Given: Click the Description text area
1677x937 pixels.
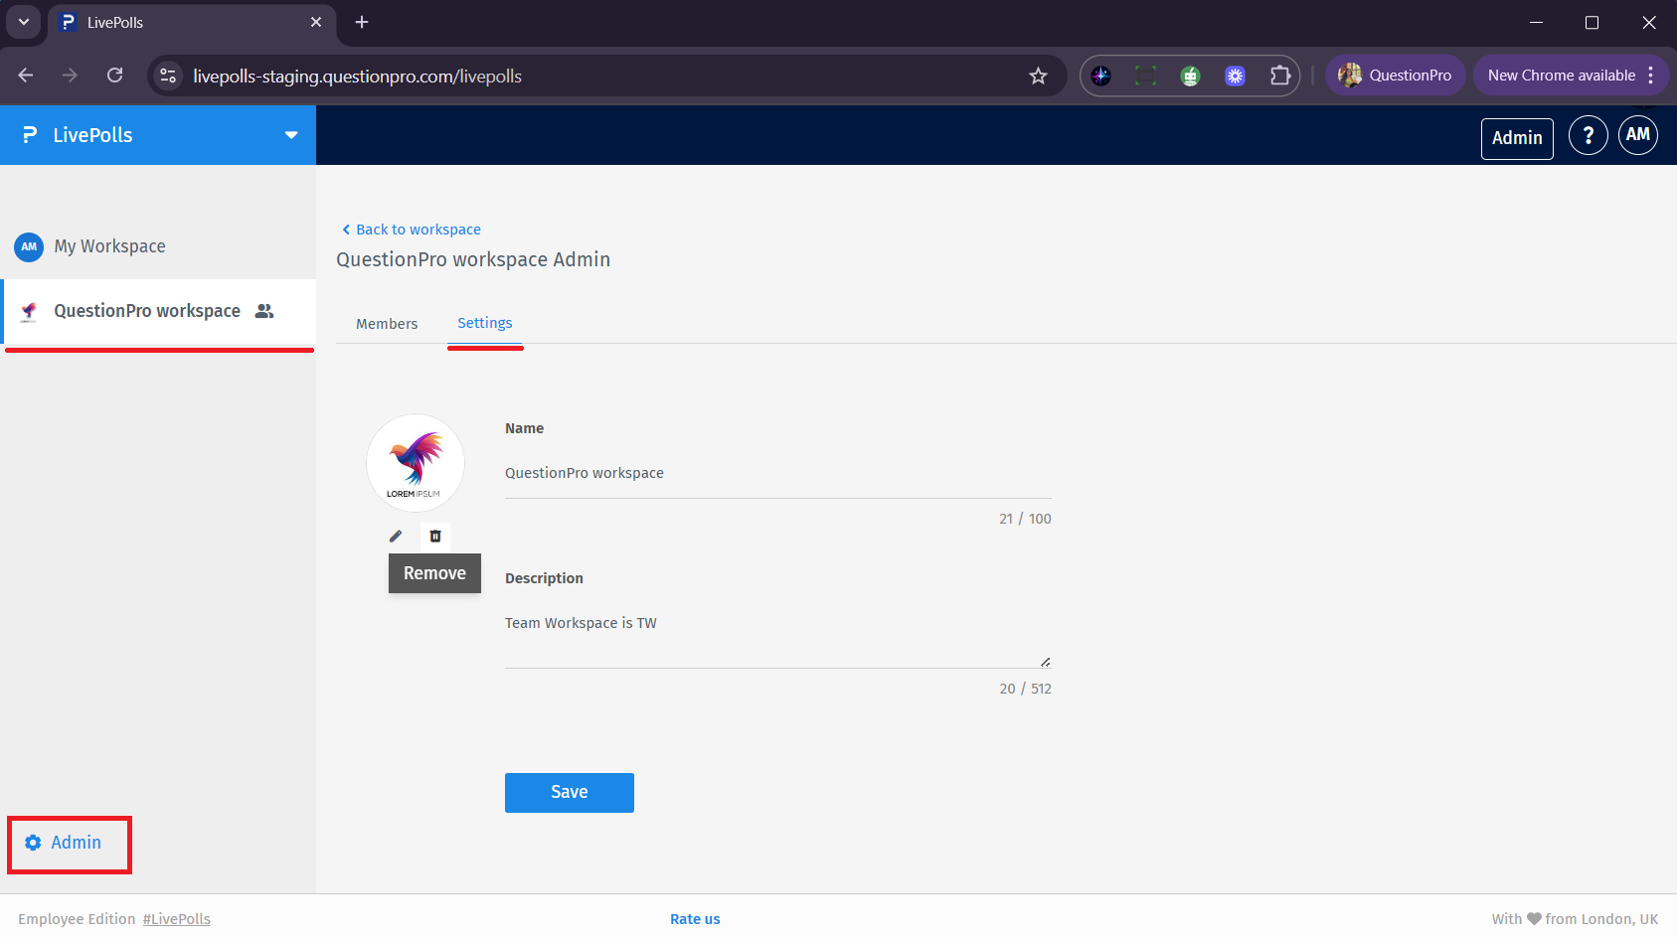Looking at the screenshot, I should point(778,636).
